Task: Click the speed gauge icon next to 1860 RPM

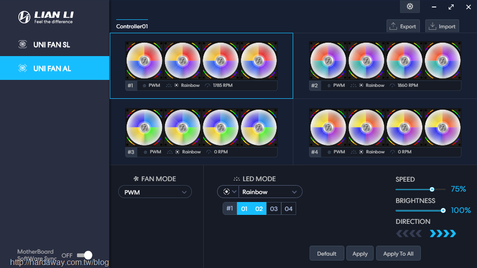Action: (x=393, y=86)
